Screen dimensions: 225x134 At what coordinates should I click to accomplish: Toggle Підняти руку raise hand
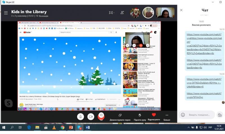coord(140,117)
